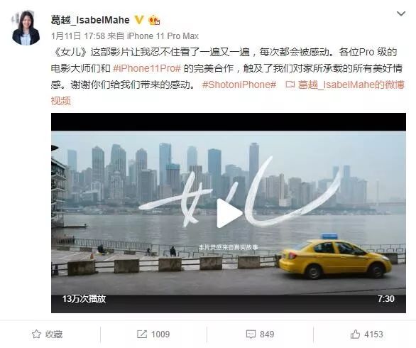The height and width of the screenshot is (348, 416).
Task: Open the 849 comments
Action: 267,335
